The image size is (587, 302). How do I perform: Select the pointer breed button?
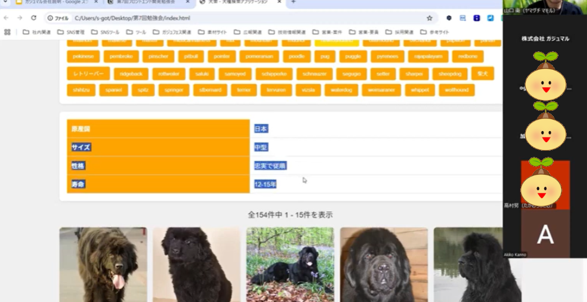[222, 57]
